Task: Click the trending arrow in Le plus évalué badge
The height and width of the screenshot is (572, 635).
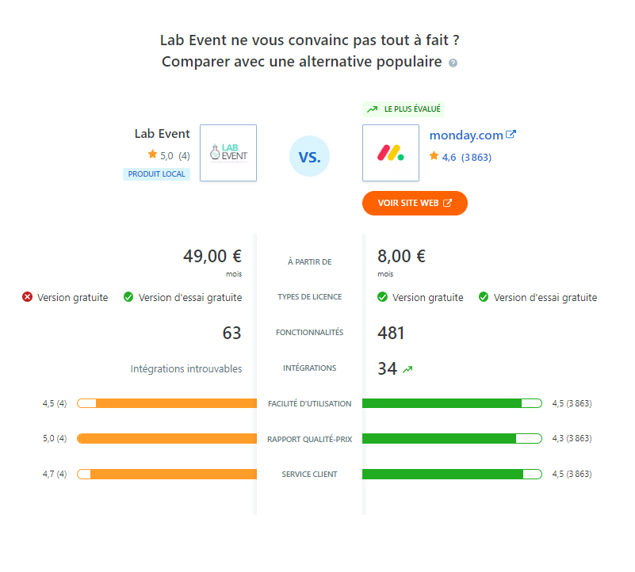Action: 372,109
